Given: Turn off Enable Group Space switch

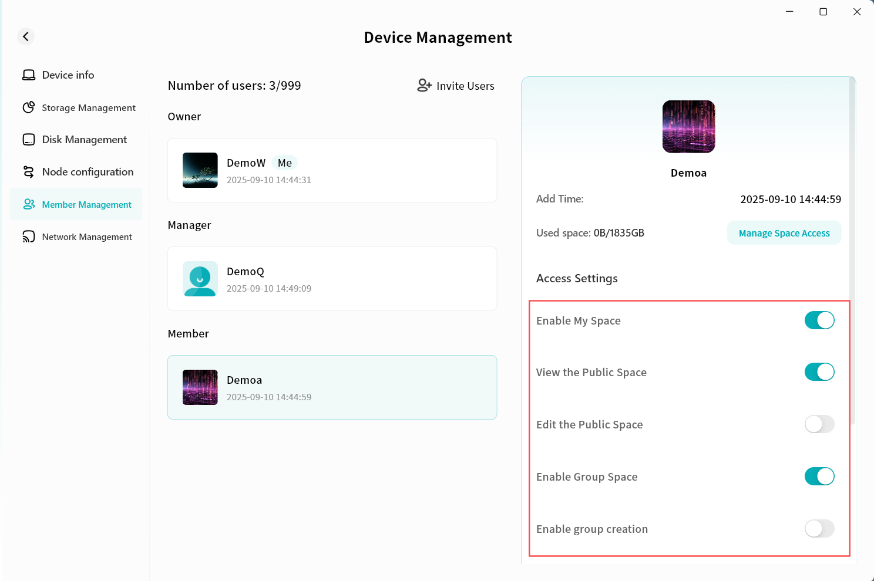Looking at the screenshot, I should pos(819,477).
